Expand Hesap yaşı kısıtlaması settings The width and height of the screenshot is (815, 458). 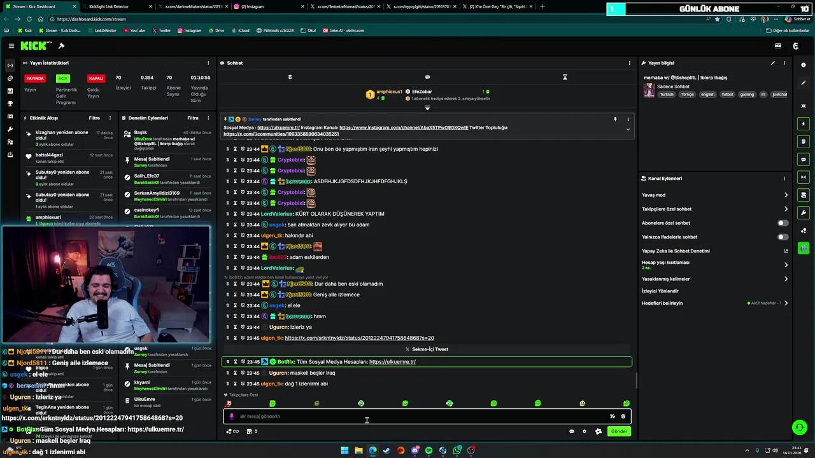point(786,265)
